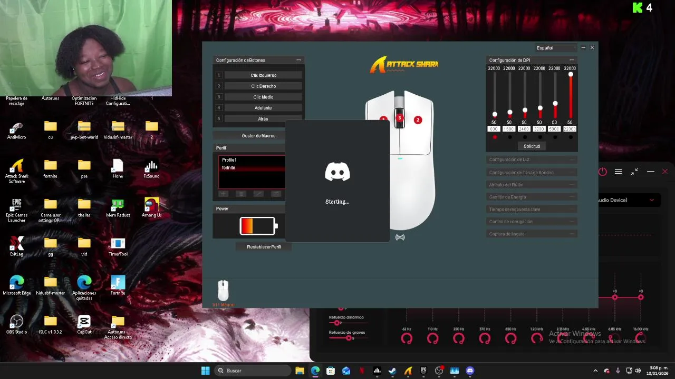Image resolution: width=675 pixels, height=379 pixels.
Task: Expand Atributo del Ratón panel
Action: coord(532,185)
